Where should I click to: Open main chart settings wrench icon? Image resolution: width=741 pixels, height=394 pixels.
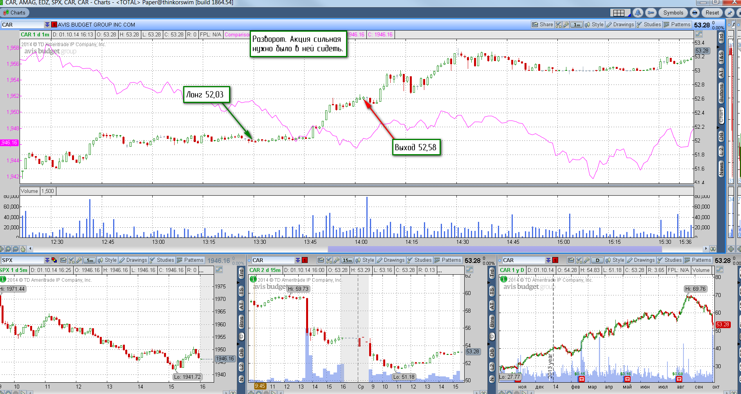pyautogui.click(x=566, y=25)
